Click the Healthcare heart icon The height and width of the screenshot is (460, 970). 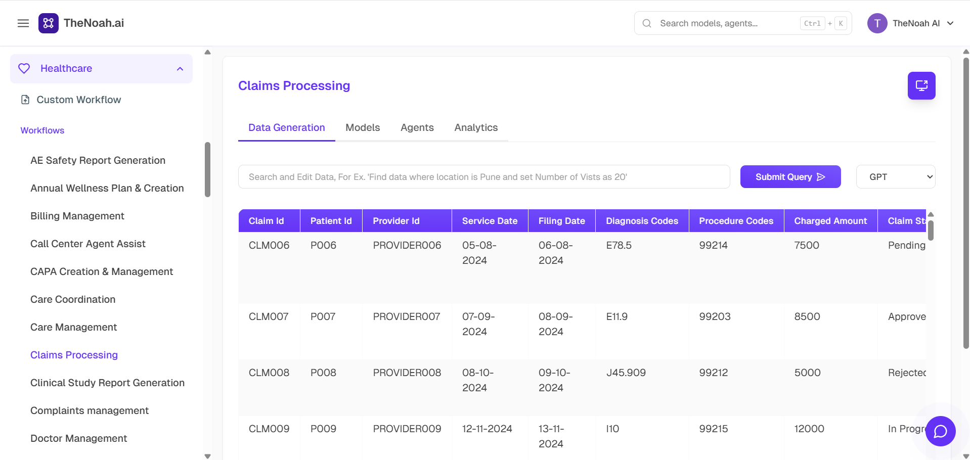pyautogui.click(x=24, y=68)
